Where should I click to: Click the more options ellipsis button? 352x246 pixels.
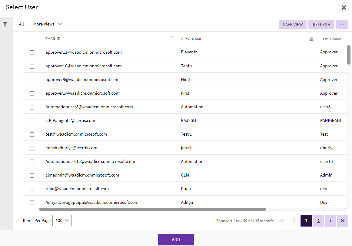pos(342,25)
